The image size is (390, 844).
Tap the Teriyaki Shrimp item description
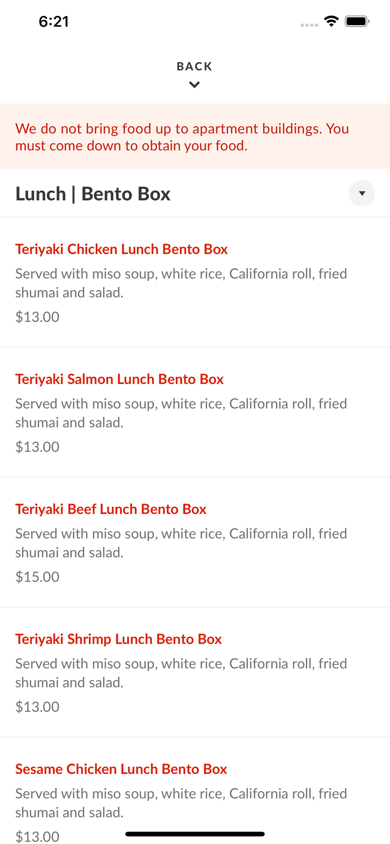coord(181,673)
